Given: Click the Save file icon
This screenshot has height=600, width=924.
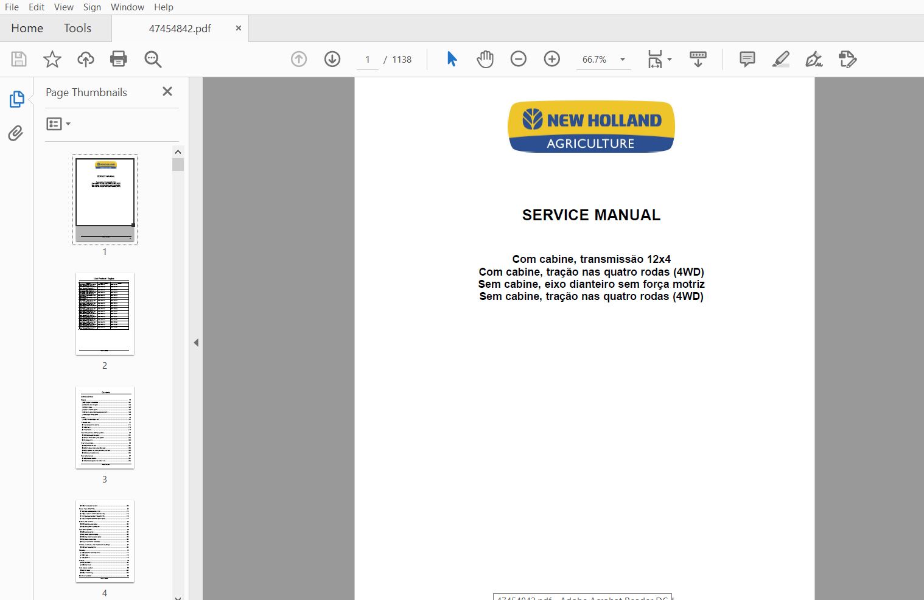Looking at the screenshot, I should click(x=19, y=59).
